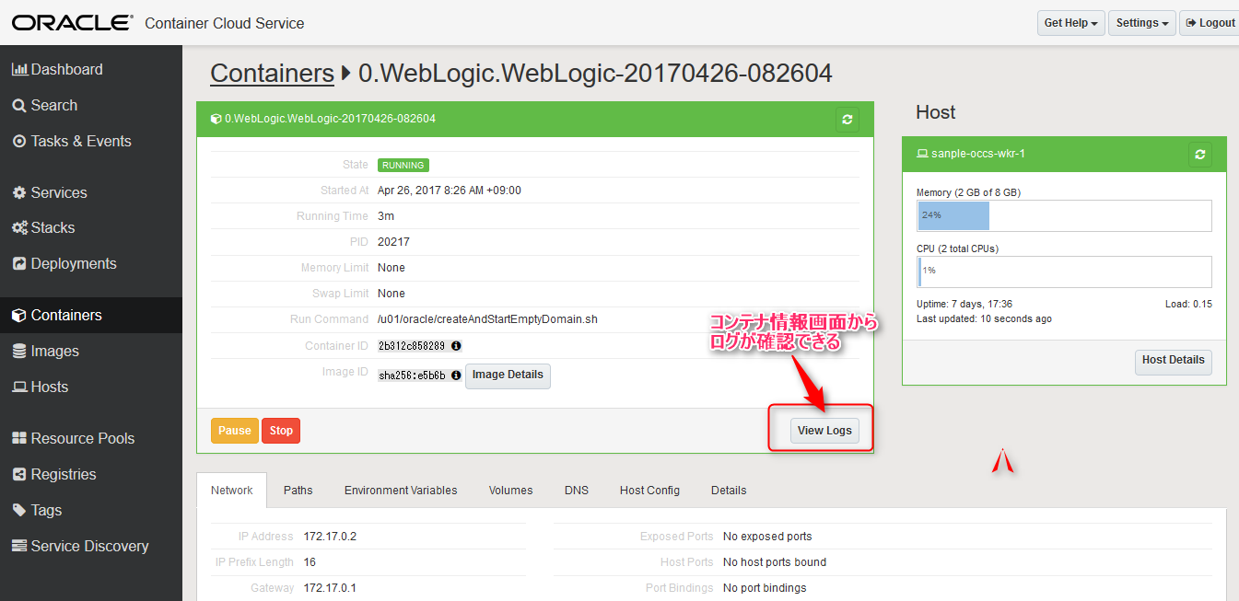Click the 'No exposed ports' text
Viewport: 1239px width, 601px height.
pyautogui.click(x=767, y=537)
